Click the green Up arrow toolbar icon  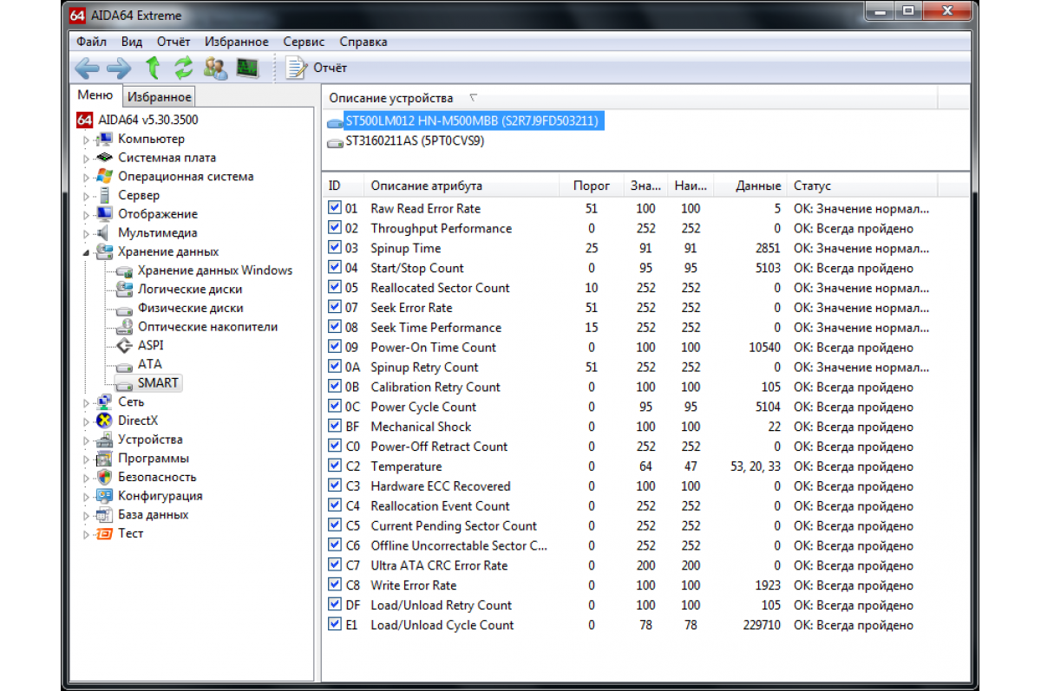click(x=153, y=68)
